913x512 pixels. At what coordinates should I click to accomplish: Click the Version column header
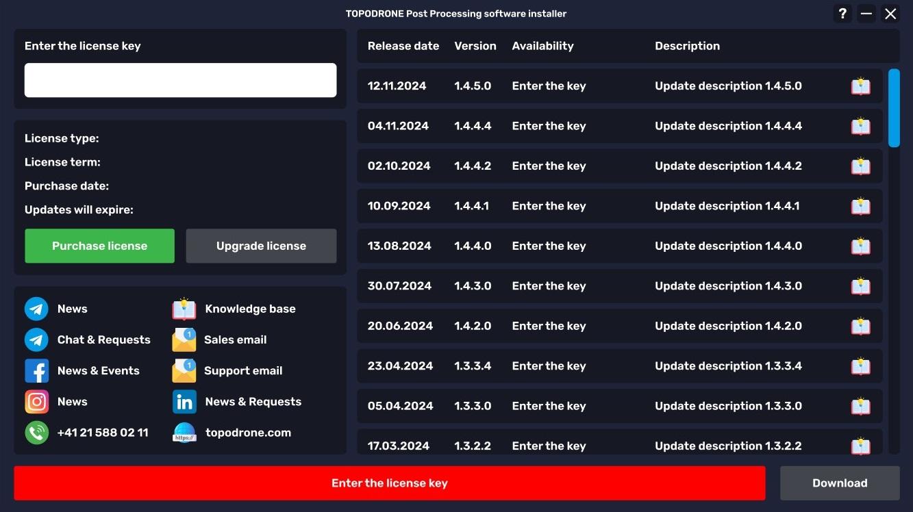475,46
